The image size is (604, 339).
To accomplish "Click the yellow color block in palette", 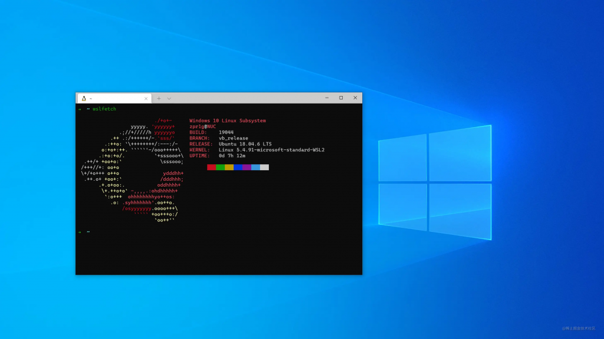I will coord(229,167).
